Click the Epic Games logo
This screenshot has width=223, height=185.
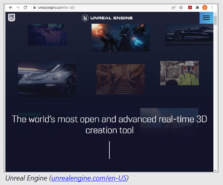click(11, 18)
